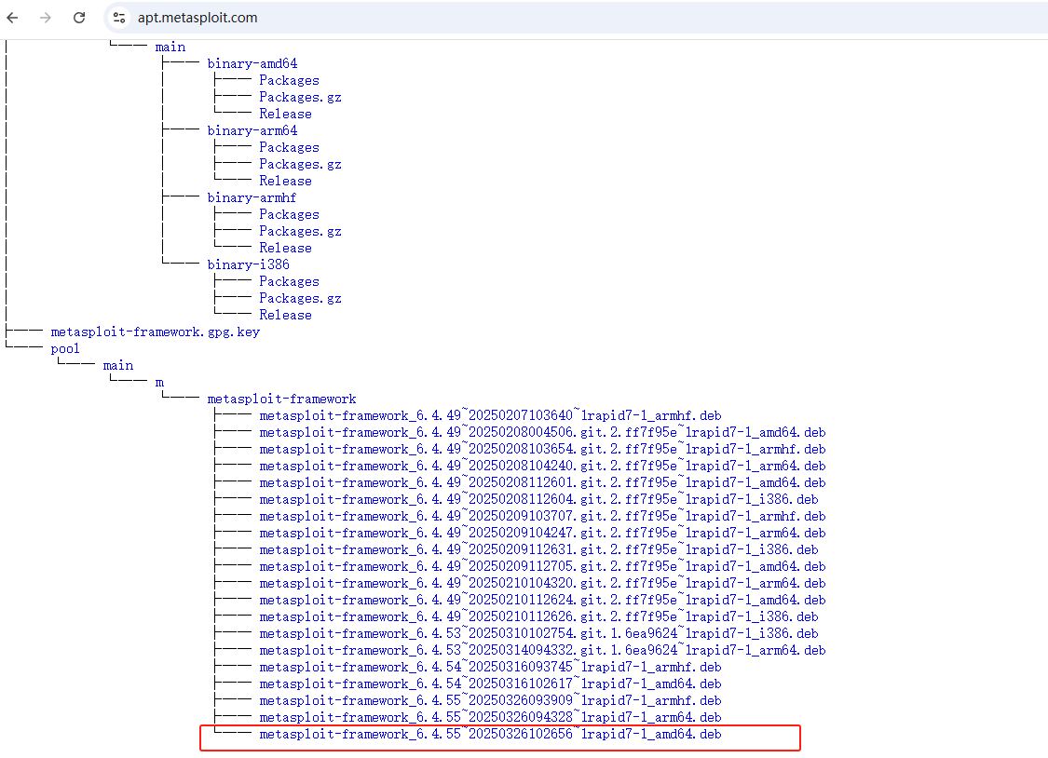Download 6.4.49~20250210112624 amd64 deb package
This screenshot has width=1048, height=758.
[542, 600]
